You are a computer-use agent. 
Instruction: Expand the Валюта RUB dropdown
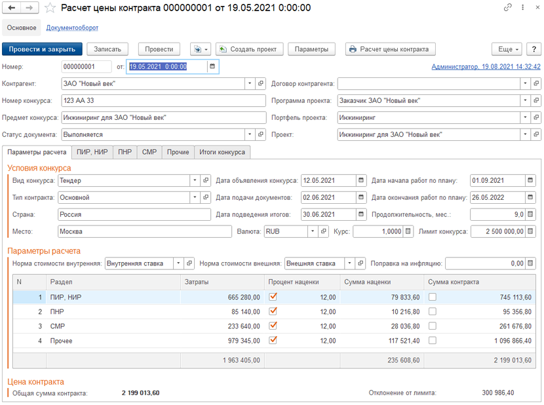coord(313,231)
